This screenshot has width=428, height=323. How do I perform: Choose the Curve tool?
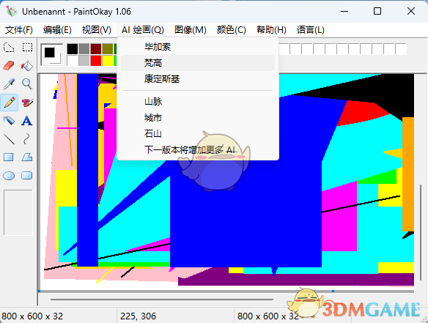coord(27,139)
